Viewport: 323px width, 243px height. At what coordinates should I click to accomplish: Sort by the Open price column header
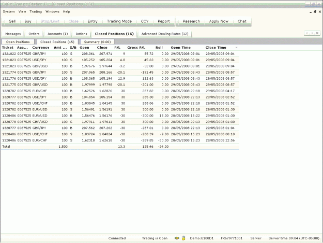pos(84,48)
